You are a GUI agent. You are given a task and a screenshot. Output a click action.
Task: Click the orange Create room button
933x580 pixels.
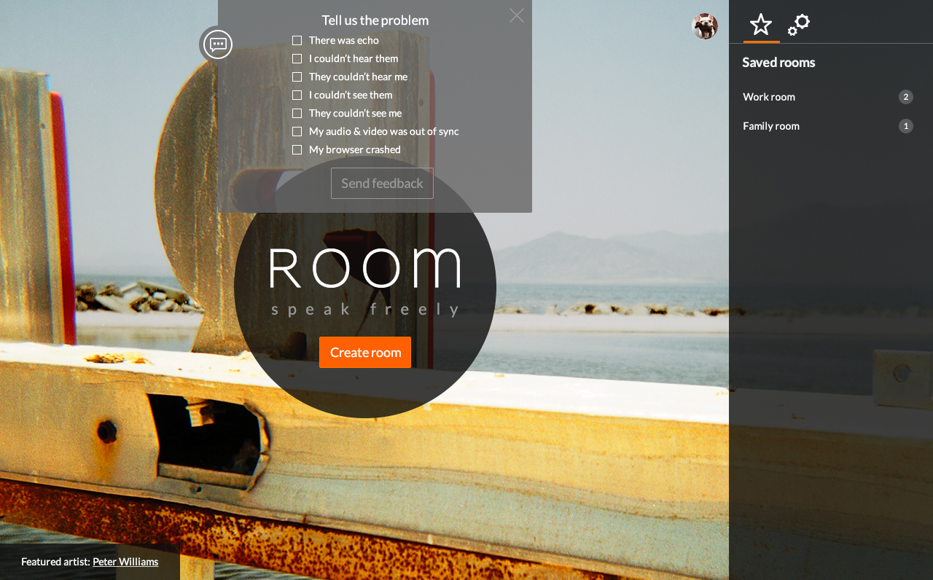pyautogui.click(x=365, y=353)
